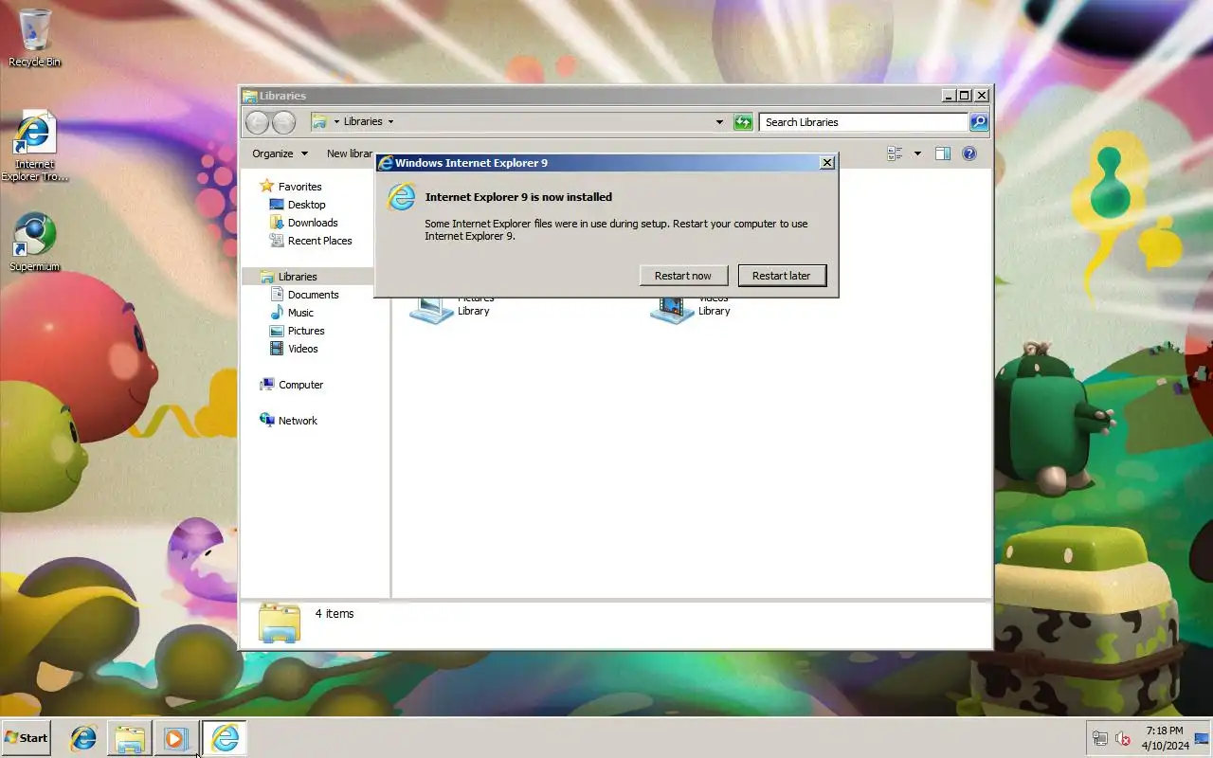The width and height of the screenshot is (1213, 758).
Task: Click the Forward arrow in Libraries window
Action: [283, 122]
